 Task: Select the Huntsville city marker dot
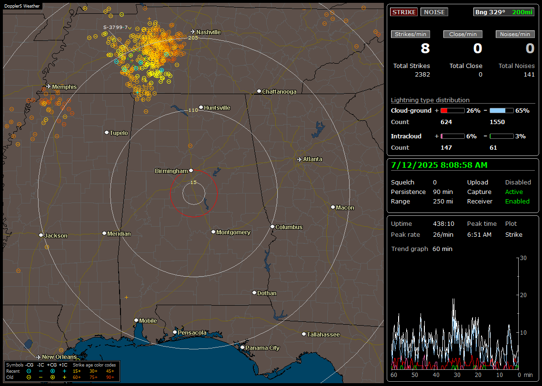(x=201, y=107)
